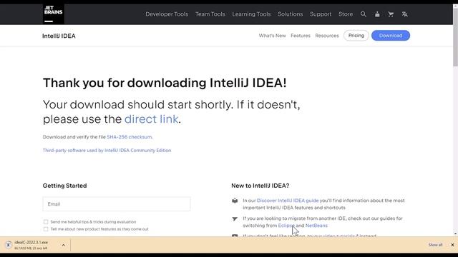Screen dimensions: 458x257
Task: Click the IntelliJ IDEA product title
Action: click(x=59, y=36)
